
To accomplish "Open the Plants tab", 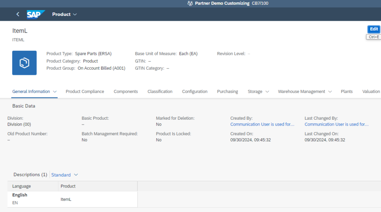I will pyautogui.click(x=346, y=92).
